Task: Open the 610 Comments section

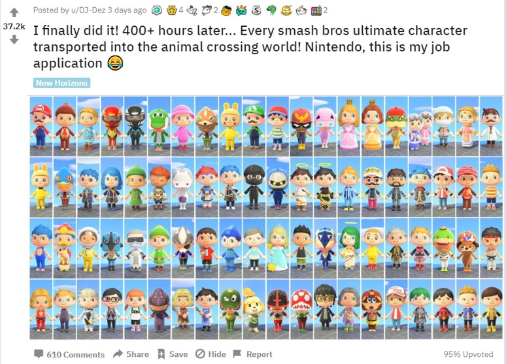Action: [x=69, y=354]
